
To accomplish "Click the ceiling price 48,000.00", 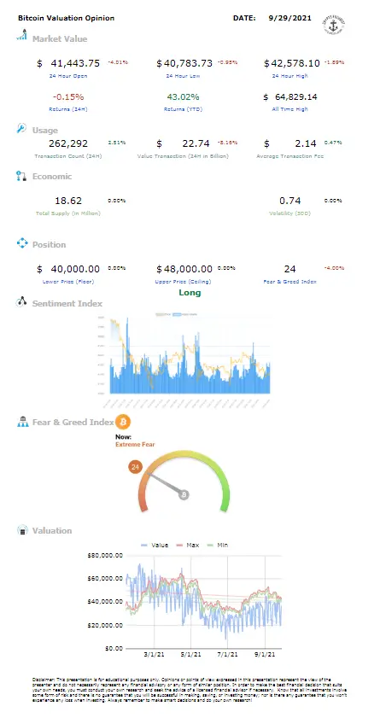I will point(188,269).
